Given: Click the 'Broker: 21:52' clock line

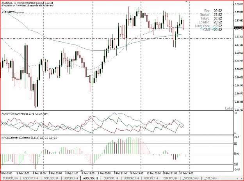Looking at the screenshot, I should (x=211, y=14).
